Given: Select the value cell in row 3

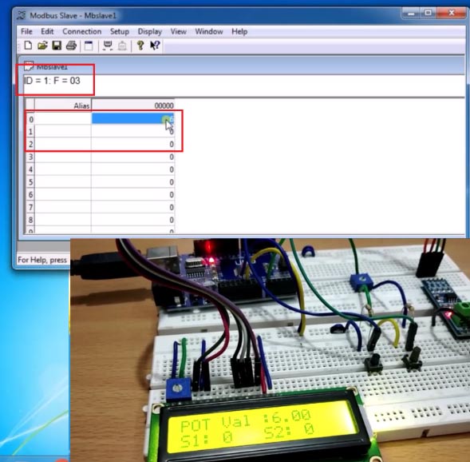Looking at the screenshot, I should tap(132, 157).
